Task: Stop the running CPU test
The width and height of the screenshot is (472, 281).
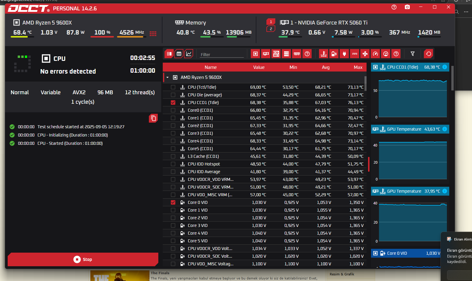Action: pyautogui.click(x=83, y=259)
